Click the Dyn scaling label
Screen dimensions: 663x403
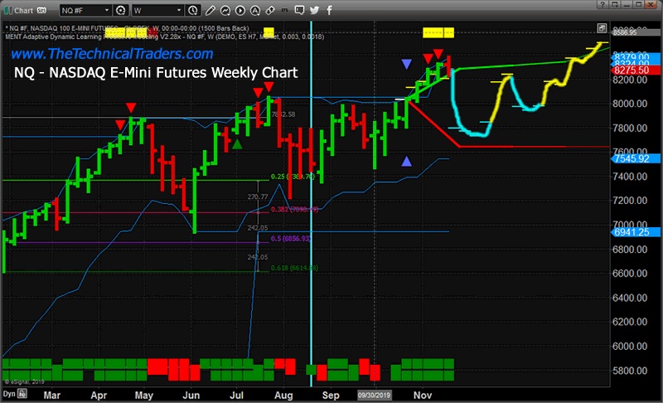tap(9, 394)
